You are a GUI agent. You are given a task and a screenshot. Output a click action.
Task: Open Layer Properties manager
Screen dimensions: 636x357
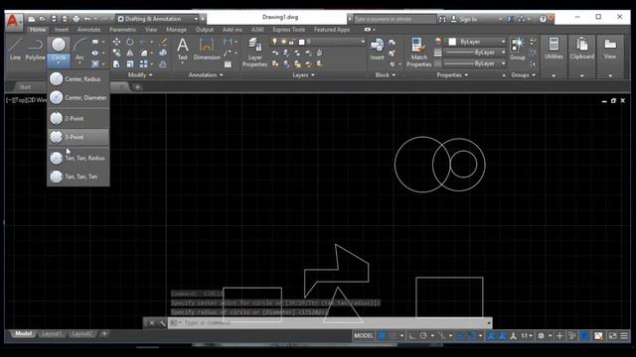point(254,52)
